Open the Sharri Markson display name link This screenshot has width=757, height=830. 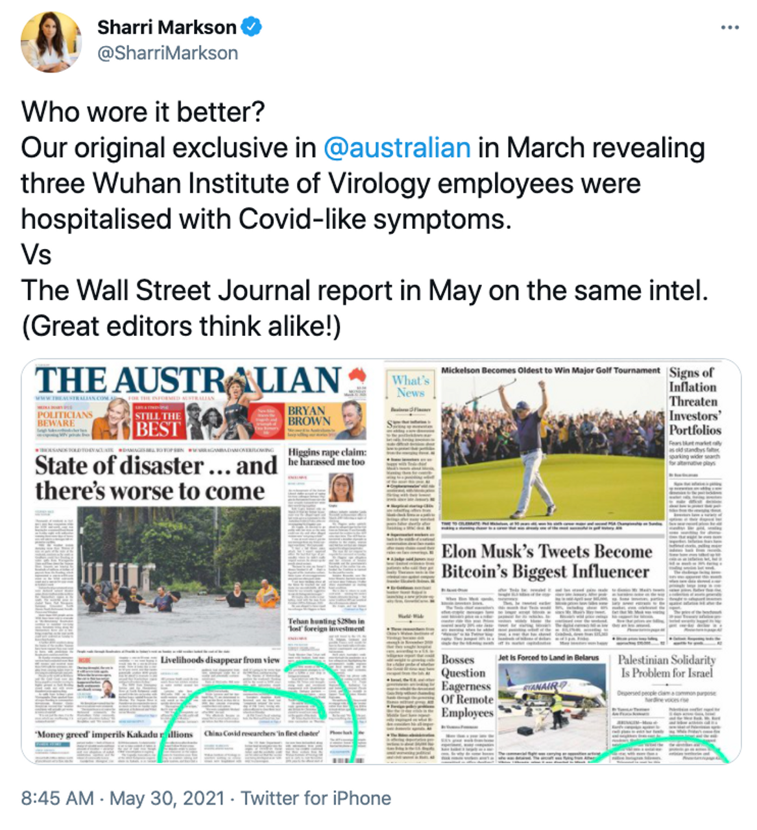tap(167, 27)
